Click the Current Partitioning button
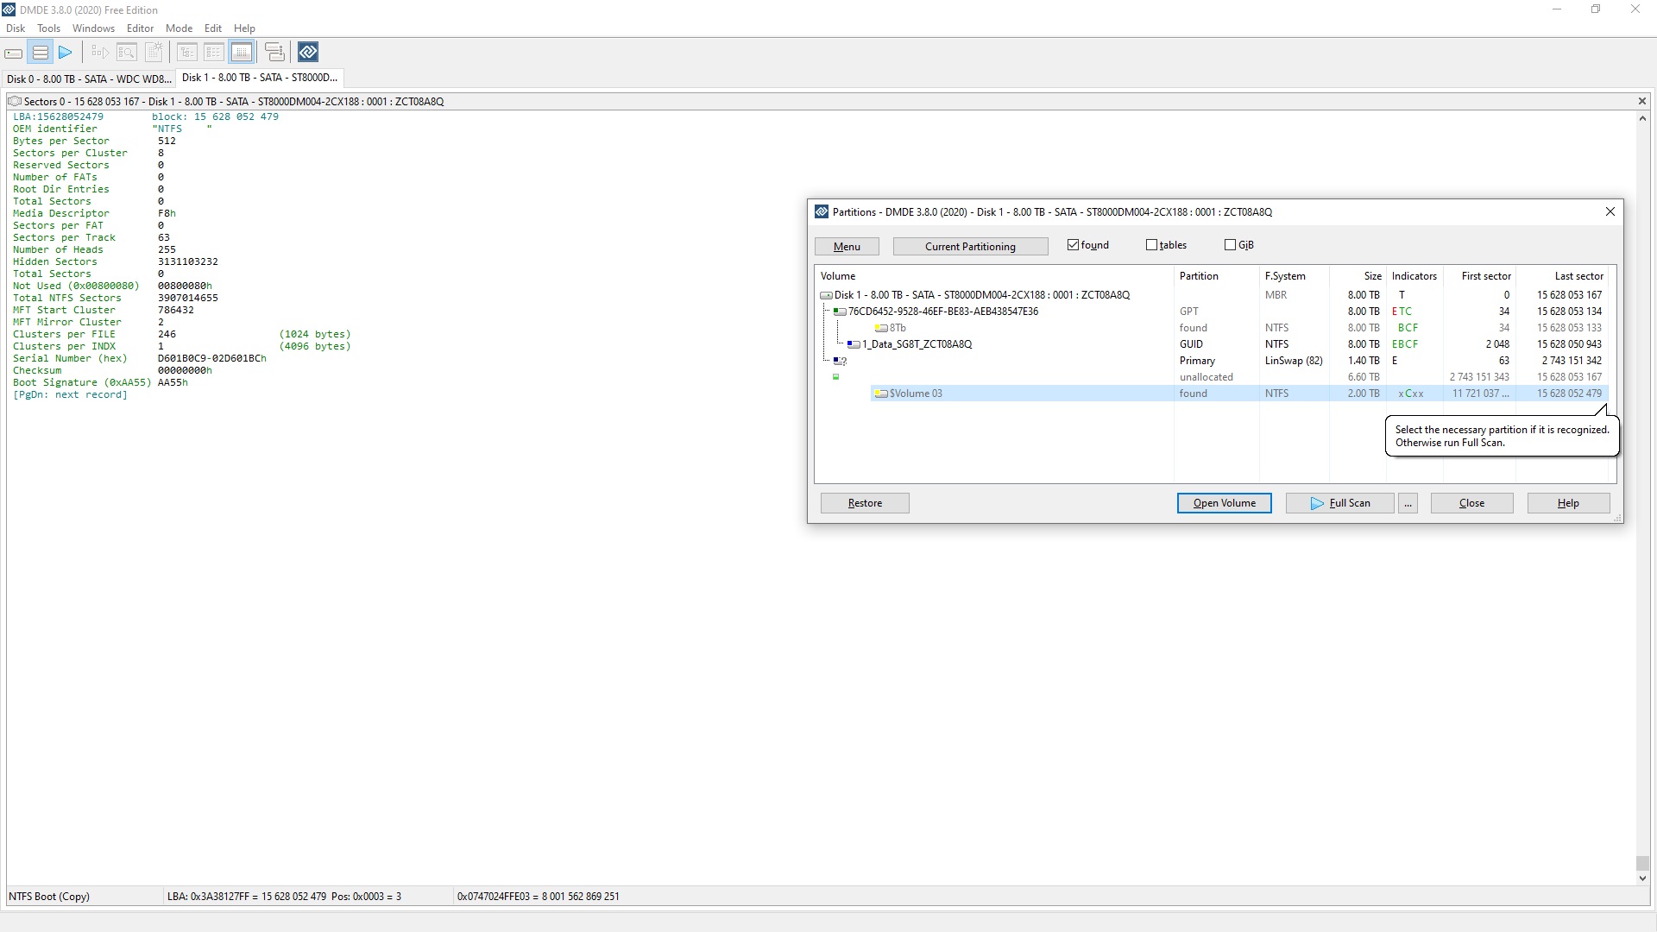1657x932 pixels. pyautogui.click(x=970, y=247)
